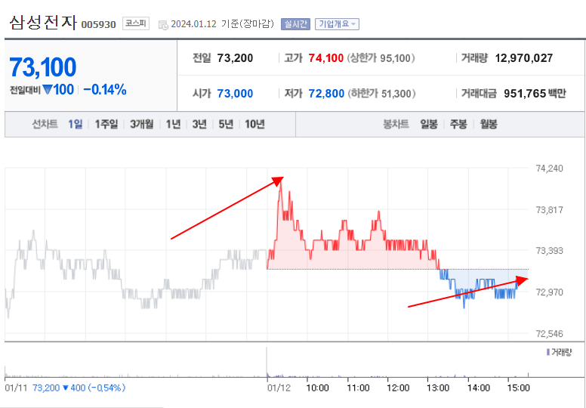Click the 코스피 market badge

[136, 23]
